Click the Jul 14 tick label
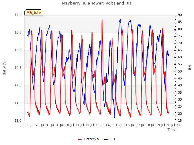The image size is (194, 145). pos(105,125)
